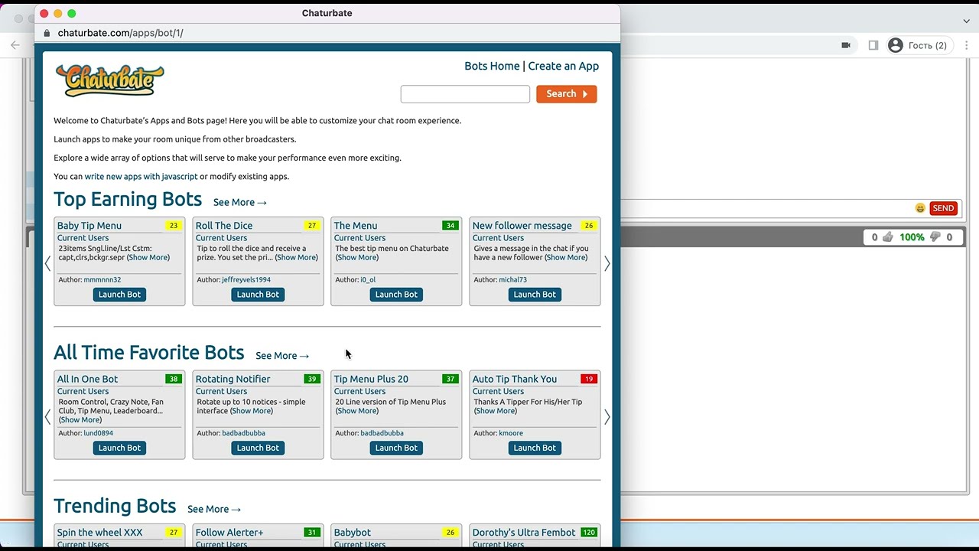This screenshot has height=551, width=979.
Task: Launch the Baby Tip Menu bot
Action: point(119,295)
